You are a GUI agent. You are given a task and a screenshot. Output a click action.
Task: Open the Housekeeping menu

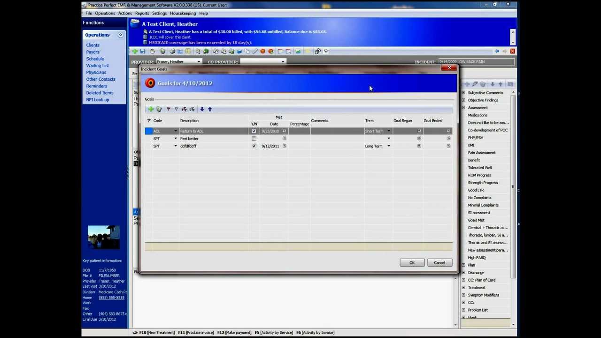click(x=183, y=13)
